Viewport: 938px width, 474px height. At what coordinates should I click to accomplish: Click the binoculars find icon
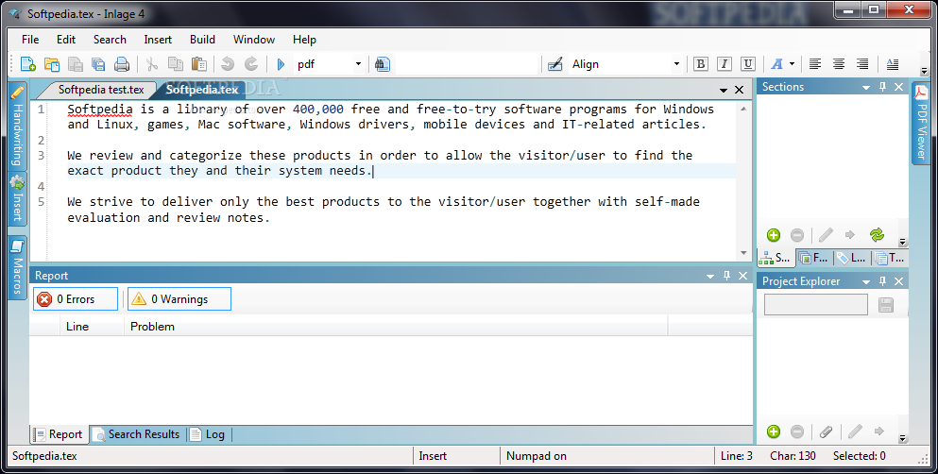(383, 64)
